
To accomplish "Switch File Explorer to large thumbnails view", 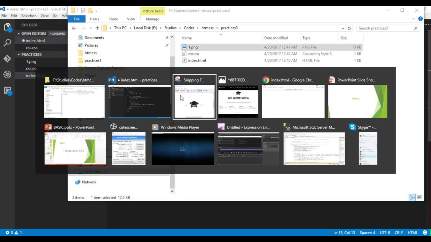I will (419, 198).
